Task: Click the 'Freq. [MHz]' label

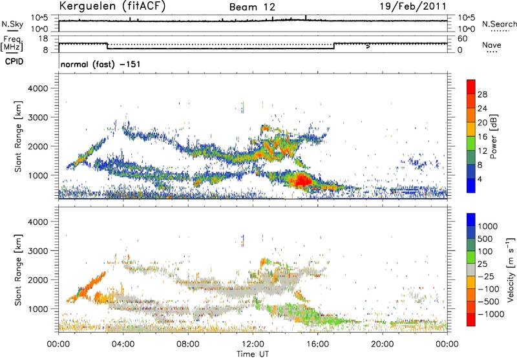Action: pos(12,43)
